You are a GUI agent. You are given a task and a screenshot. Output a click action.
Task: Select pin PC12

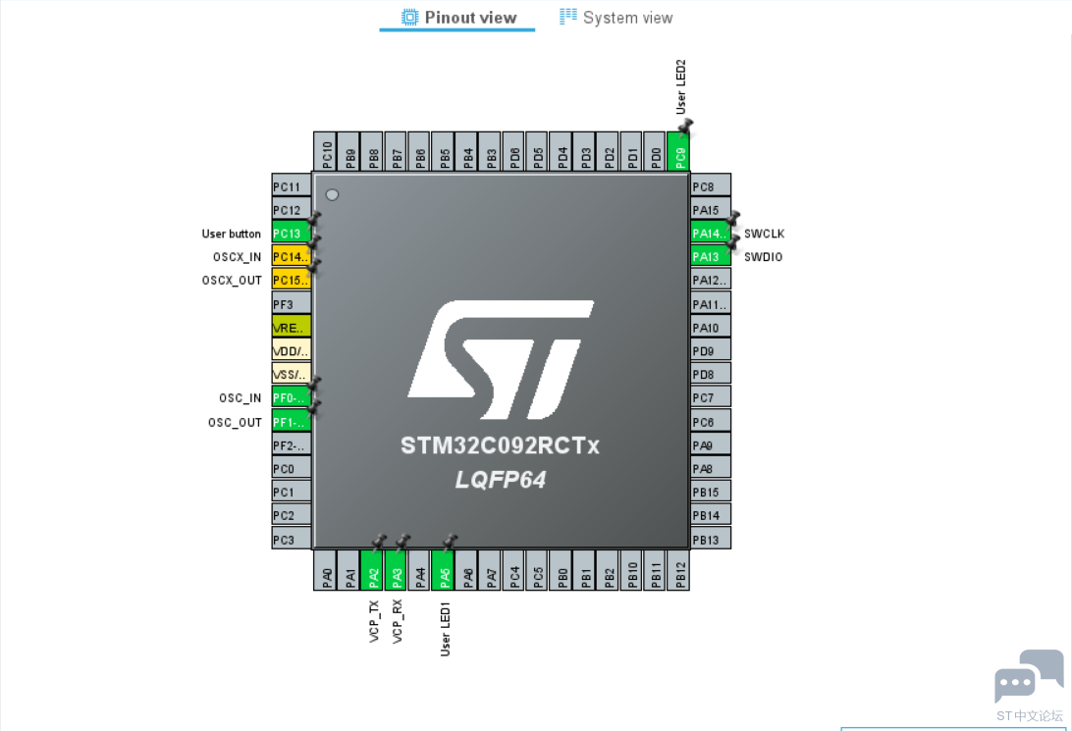click(x=292, y=209)
